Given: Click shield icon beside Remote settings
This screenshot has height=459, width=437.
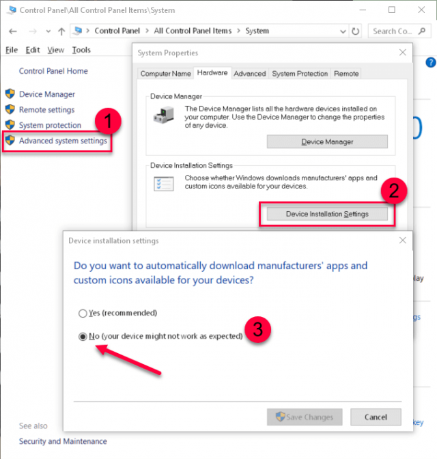Looking at the screenshot, I should (x=10, y=109).
